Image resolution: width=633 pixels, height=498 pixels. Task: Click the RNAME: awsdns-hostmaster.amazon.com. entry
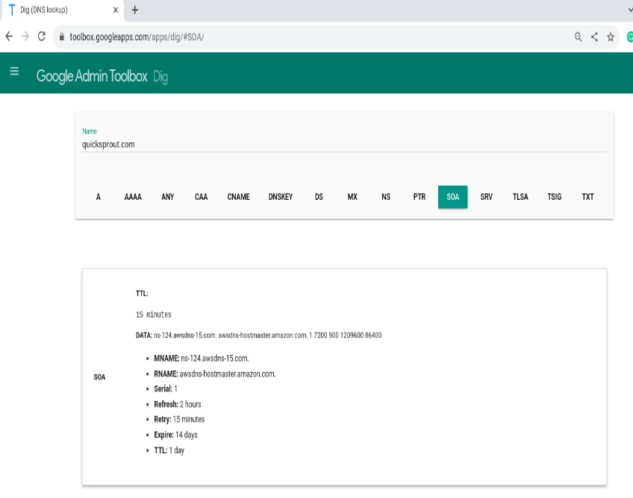coord(215,373)
